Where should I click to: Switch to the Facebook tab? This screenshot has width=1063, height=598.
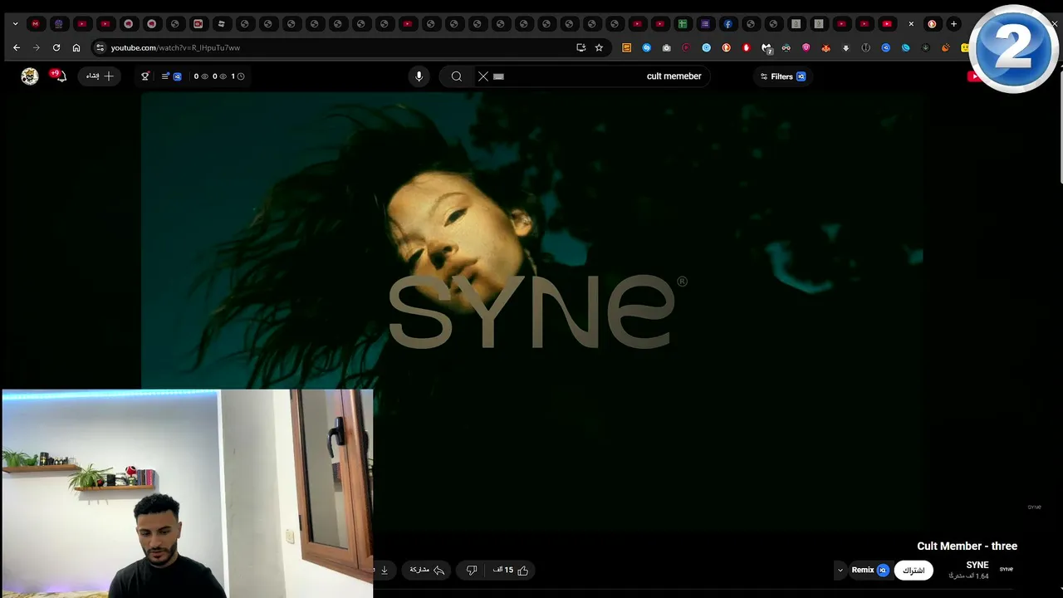coord(727,24)
